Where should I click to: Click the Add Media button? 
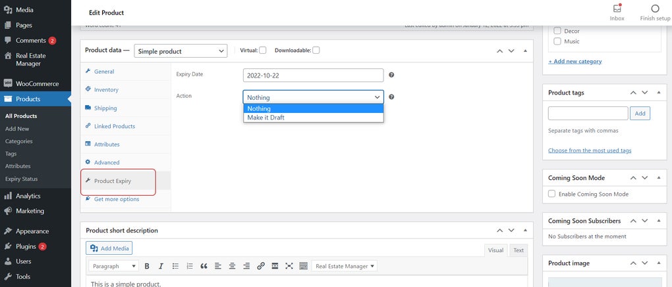(x=109, y=248)
